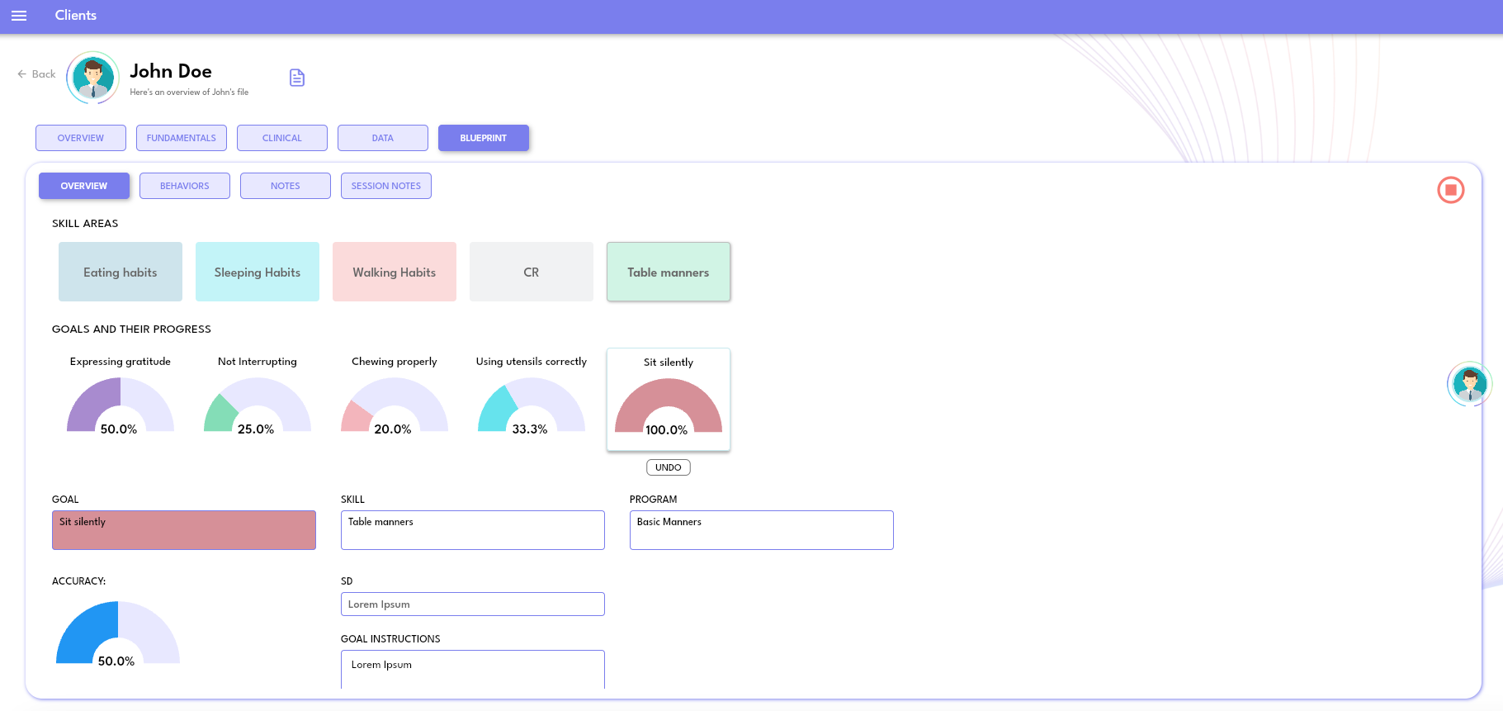Click John Doe's profile avatar

(92, 78)
